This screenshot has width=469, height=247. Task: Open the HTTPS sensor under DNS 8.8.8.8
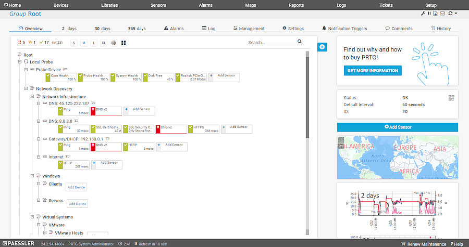pyautogui.click(x=204, y=129)
